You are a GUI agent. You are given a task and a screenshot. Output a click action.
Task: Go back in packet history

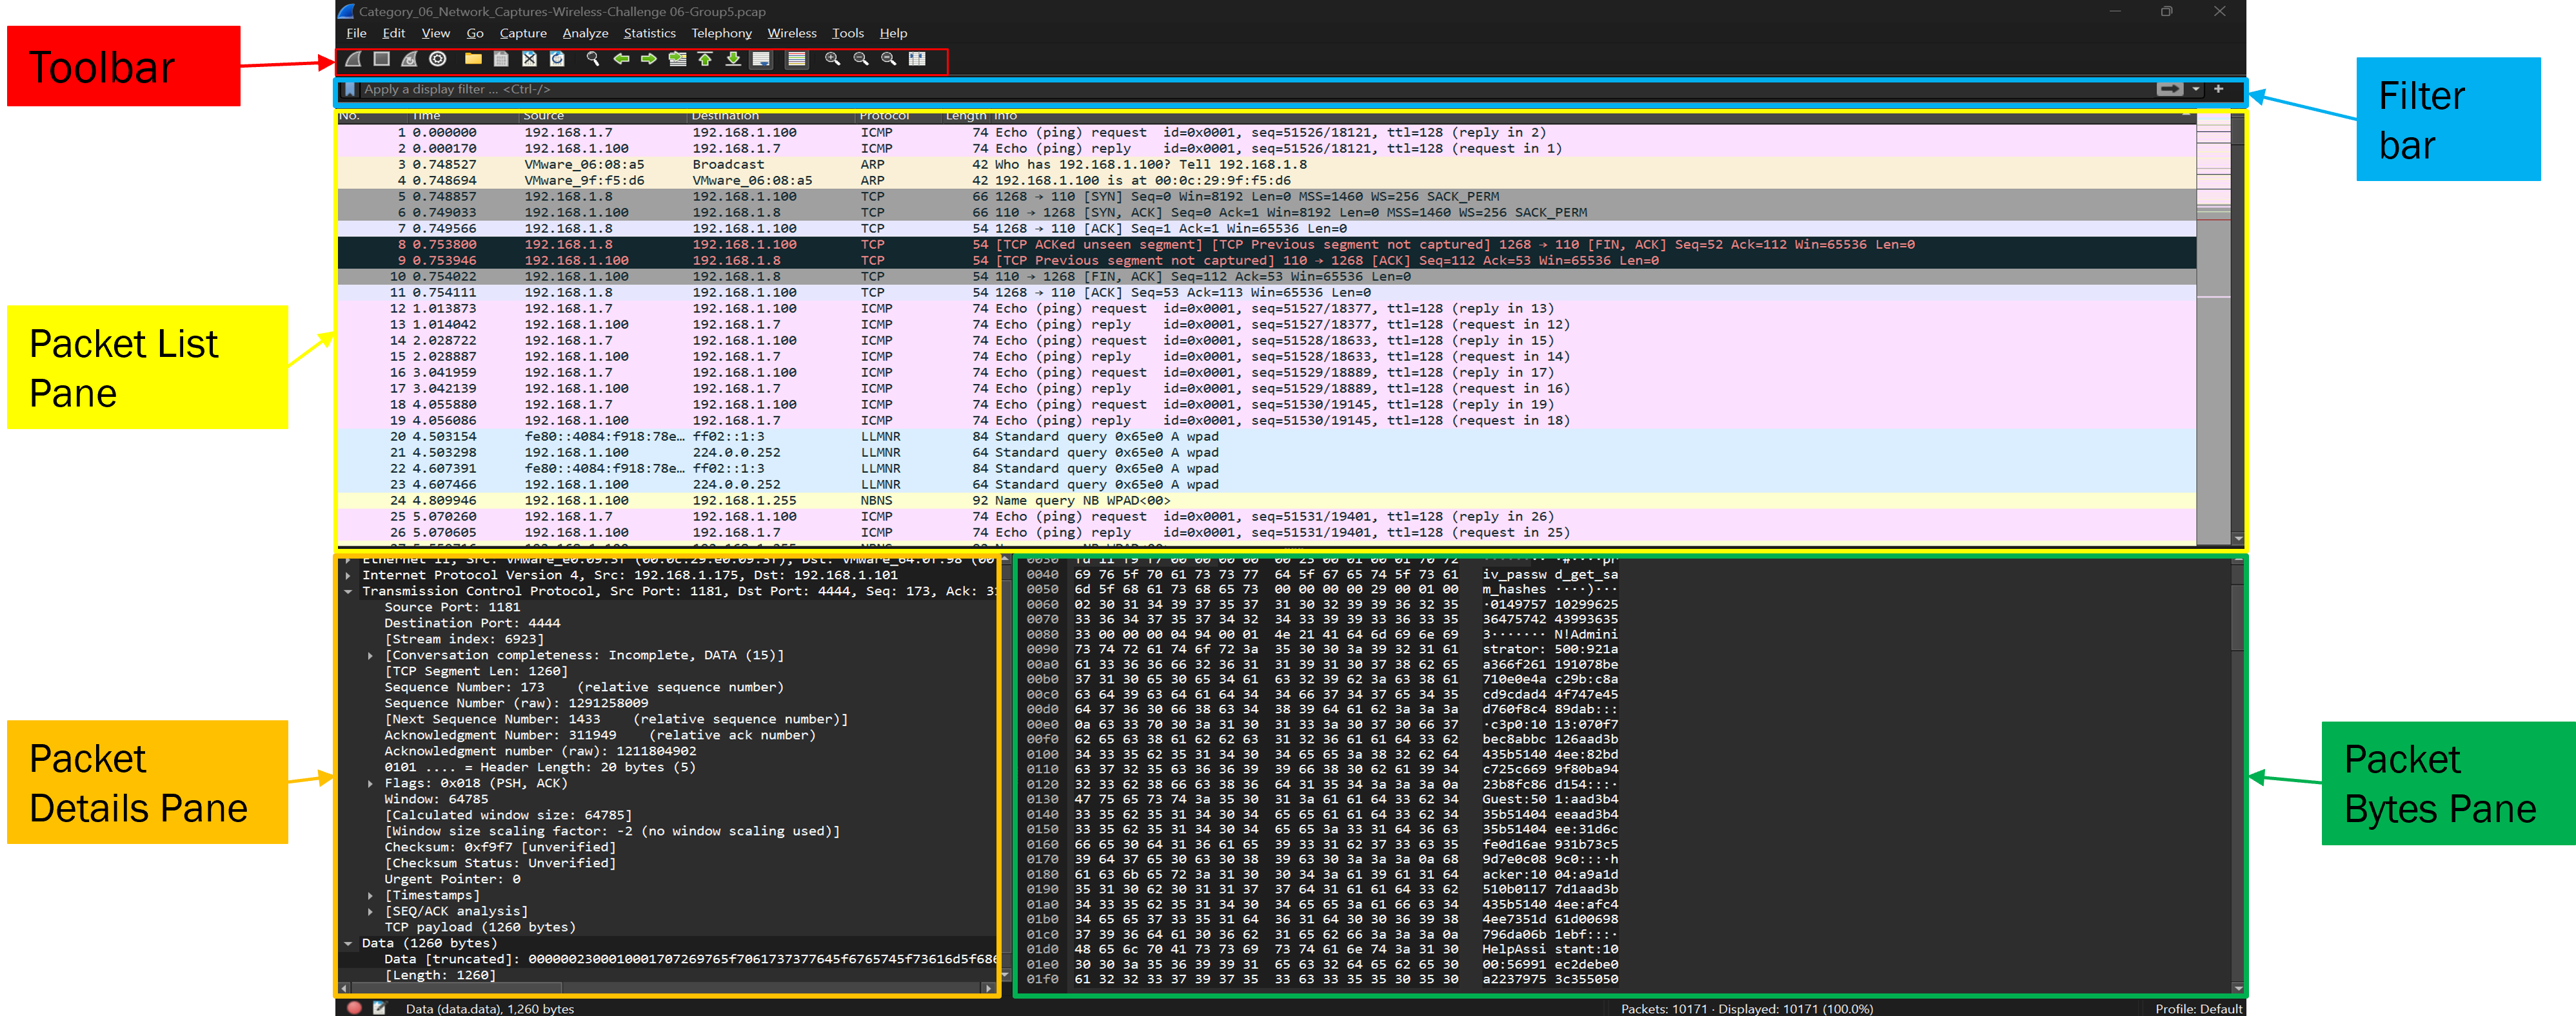(621, 60)
